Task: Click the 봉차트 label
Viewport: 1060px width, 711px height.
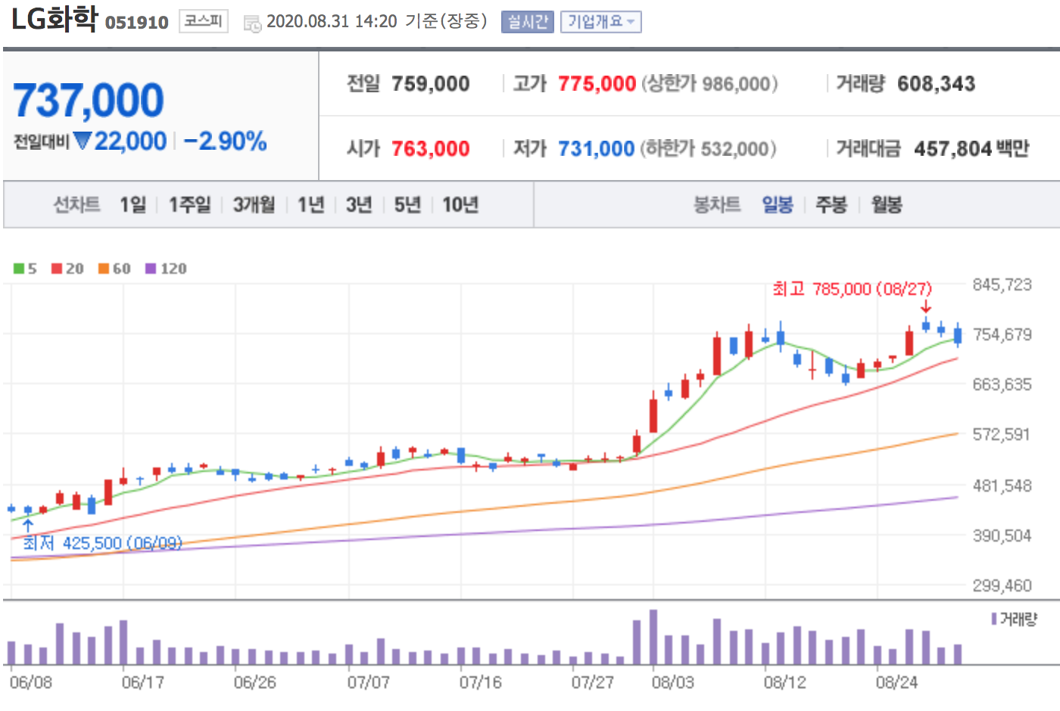Action: coord(717,204)
